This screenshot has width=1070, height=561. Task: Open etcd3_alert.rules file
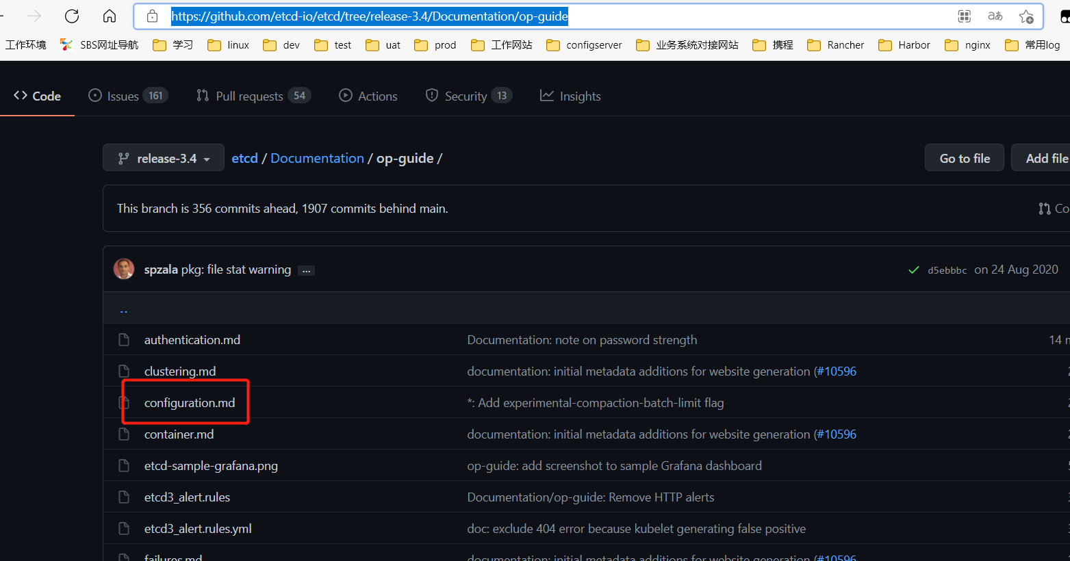[x=187, y=497]
